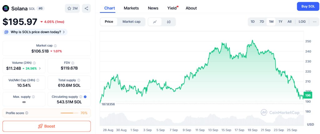Open the Yield tab
The width and height of the screenshot is (320, 134).
point(172,8)
